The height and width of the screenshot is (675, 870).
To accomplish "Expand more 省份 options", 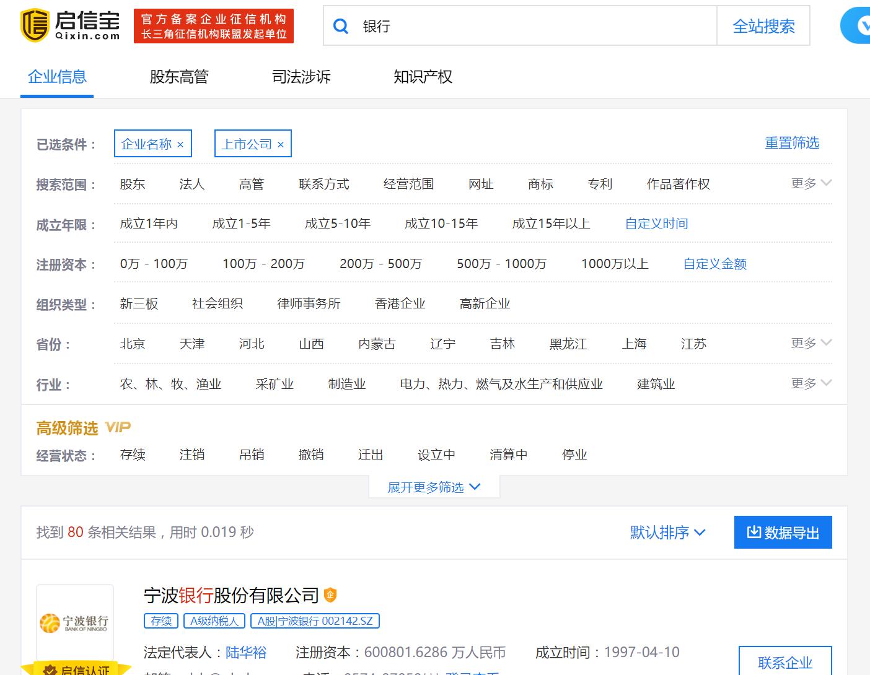I will point(811,343).
